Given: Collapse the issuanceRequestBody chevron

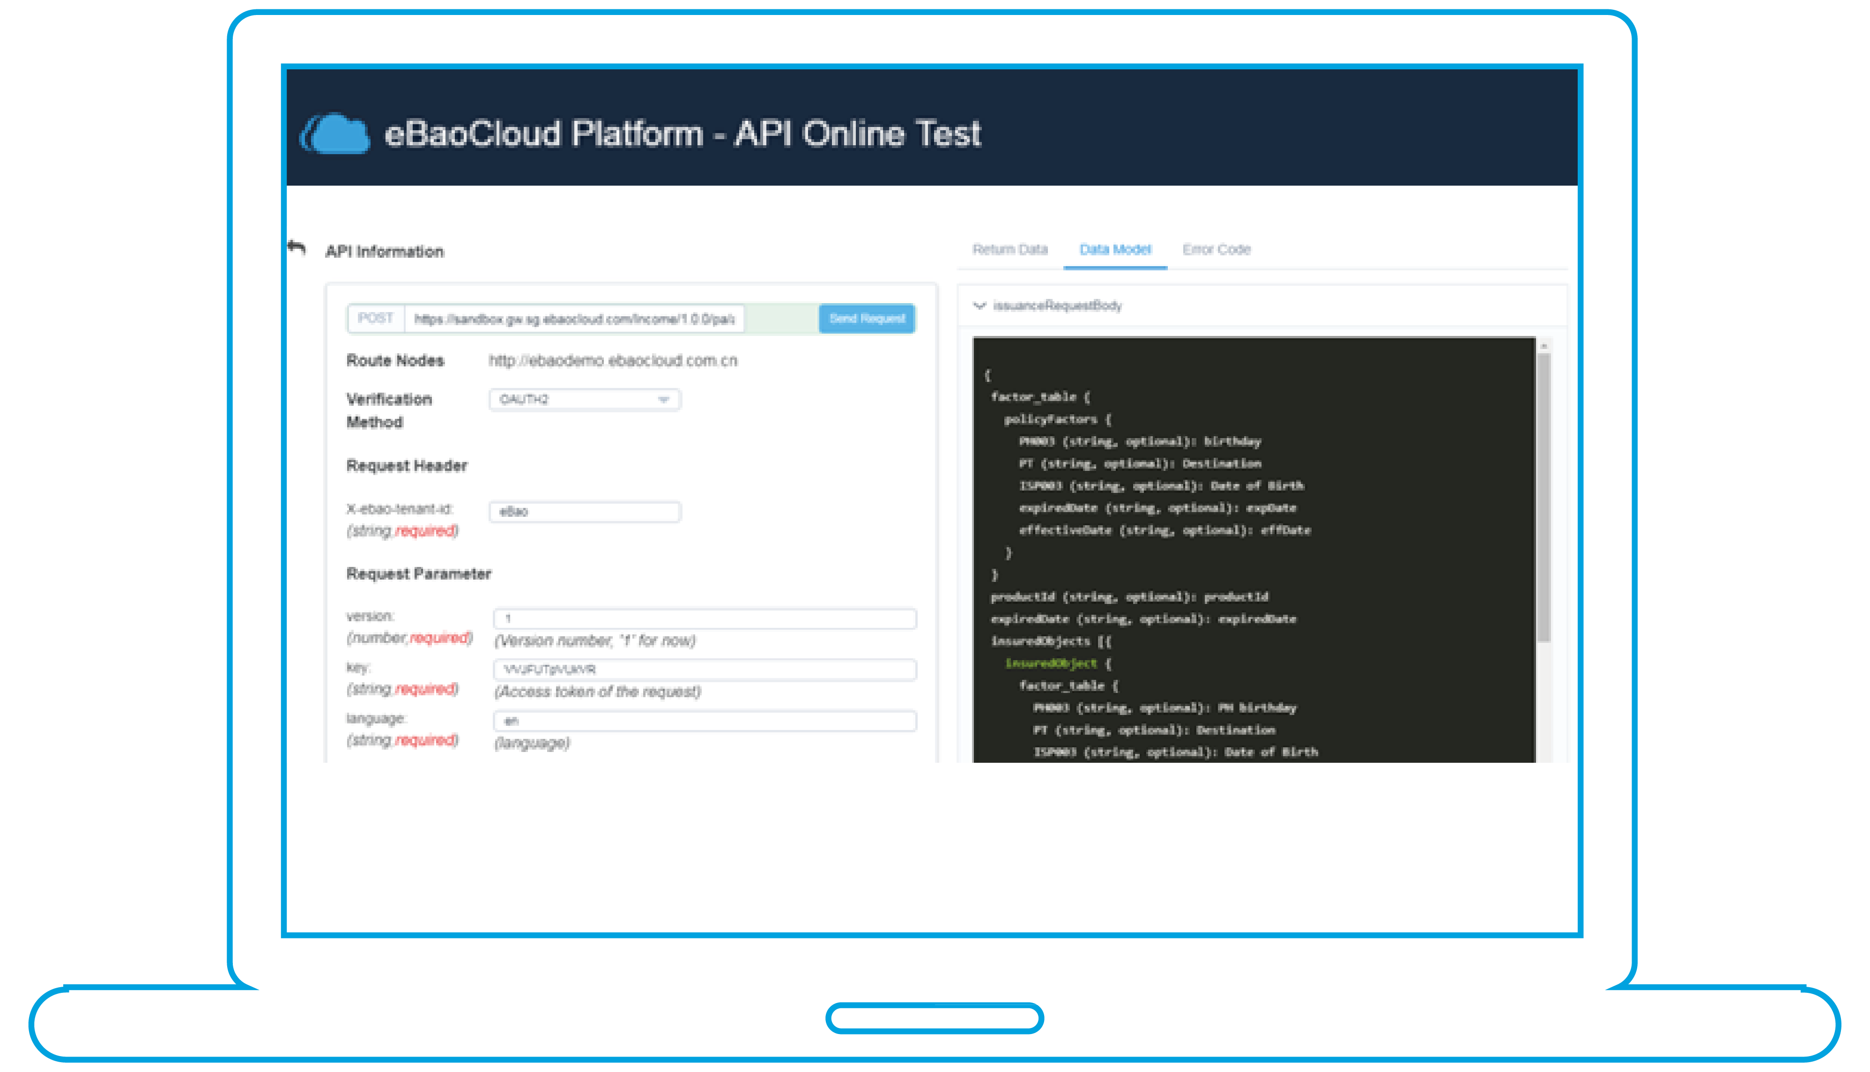Looking at the screenshot, I should (x=980, y=305).
